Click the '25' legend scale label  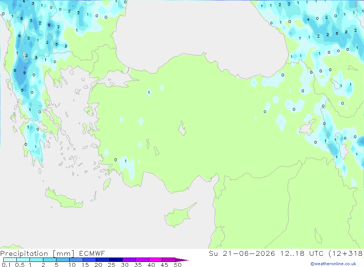coord(111,265)
